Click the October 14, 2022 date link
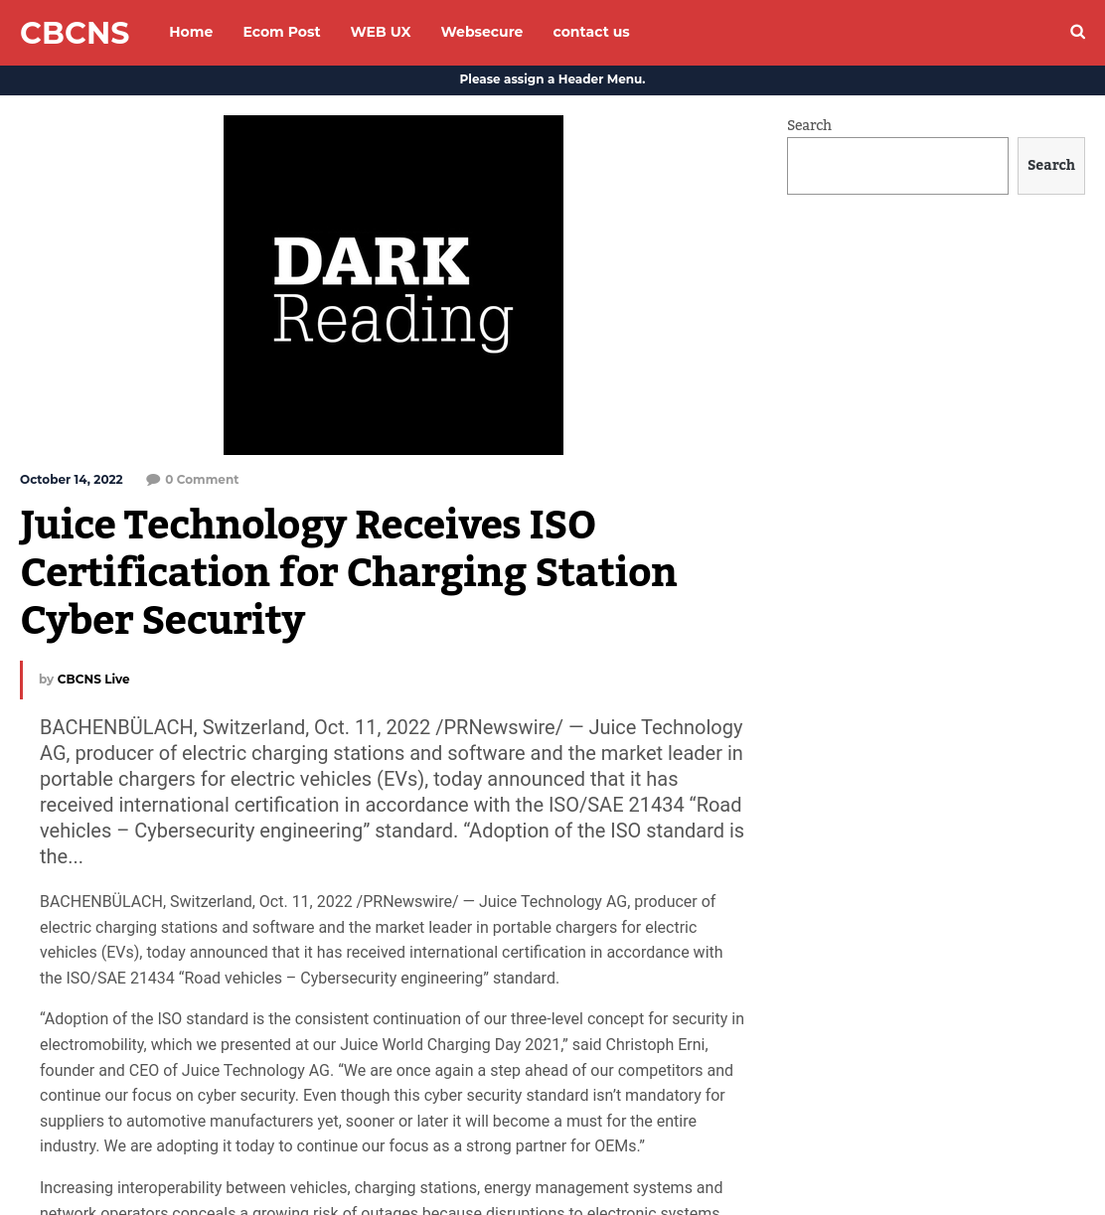This screenshot has width=1105, height=1215. coord(72,480)
